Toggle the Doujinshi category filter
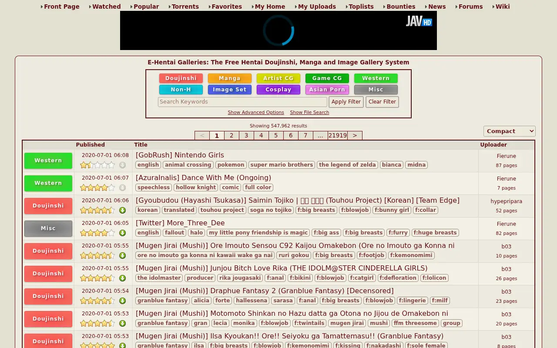This screenshot has height=348, width=557. pos(181,78)
